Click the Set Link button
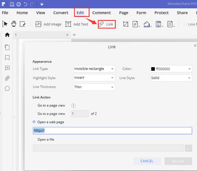 click(178, 161)
